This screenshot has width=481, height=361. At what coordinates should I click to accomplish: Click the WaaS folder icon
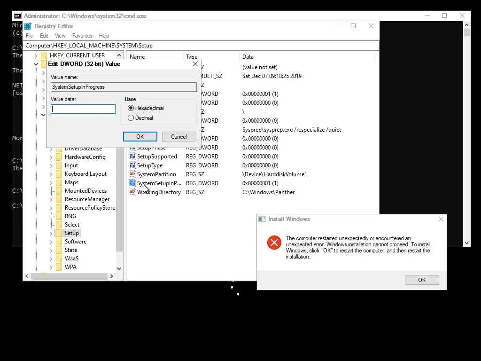click(59, 259)
